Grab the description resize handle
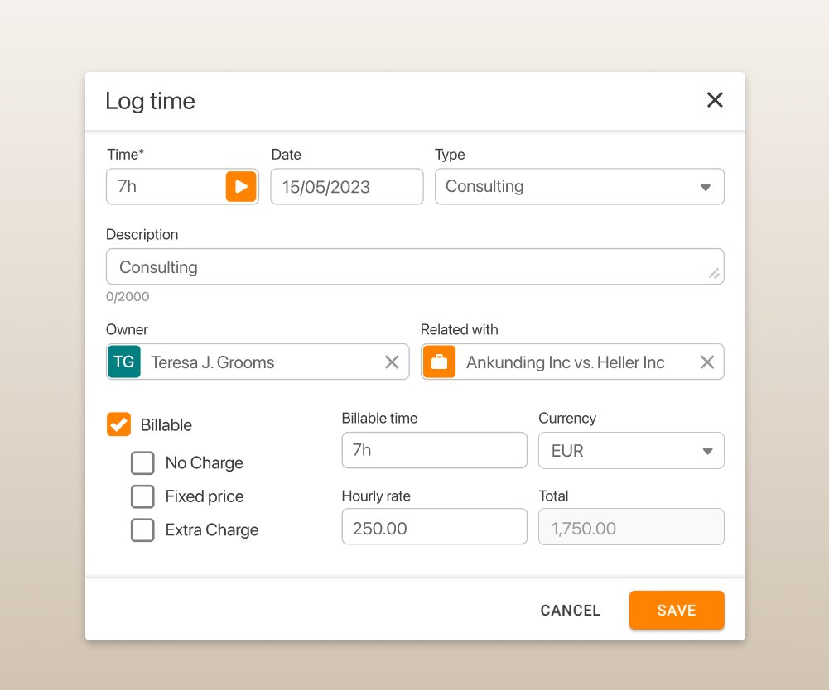 coord(714,273)
